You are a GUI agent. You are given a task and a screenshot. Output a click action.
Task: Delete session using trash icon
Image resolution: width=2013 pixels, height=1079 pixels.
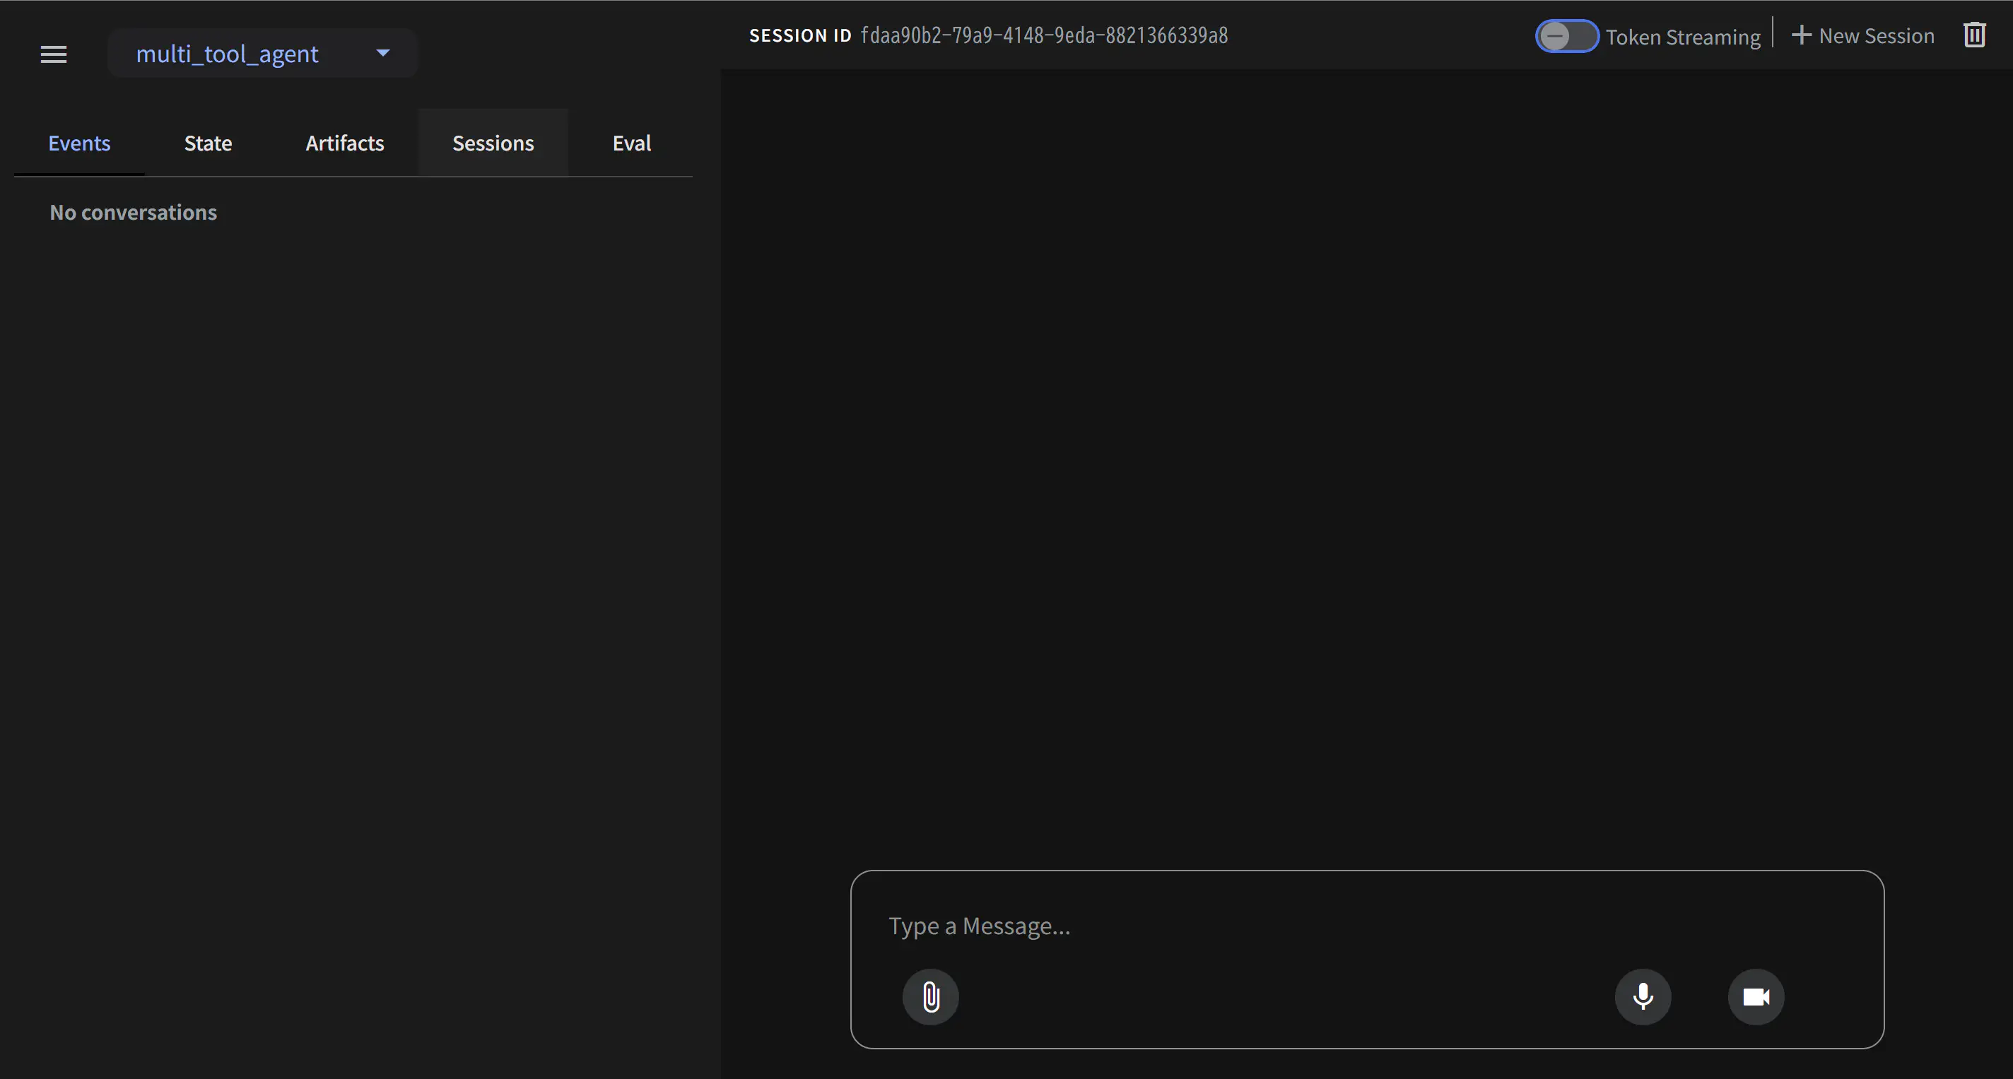click(x=1974, y=35)
